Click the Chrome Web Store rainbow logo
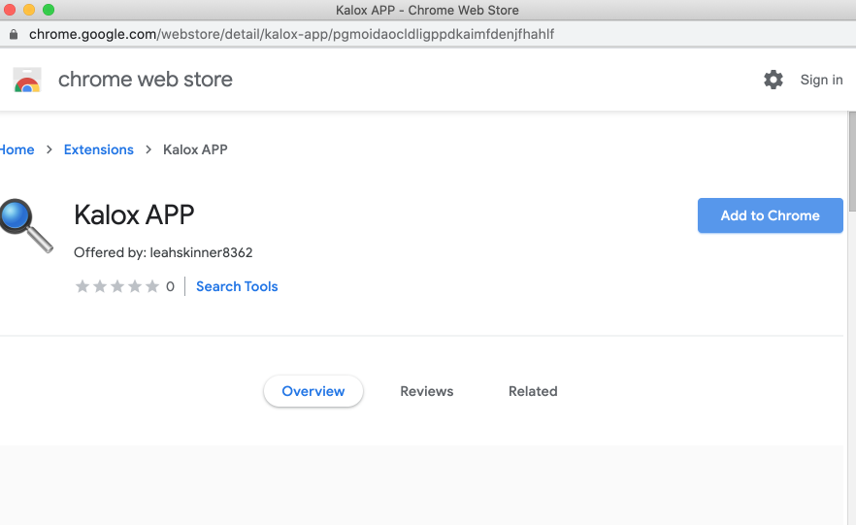This screenshot has width=856, height=525. click(x=27, y=80)
